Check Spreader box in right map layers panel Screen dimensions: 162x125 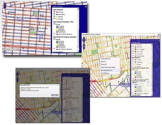point(133,84)
